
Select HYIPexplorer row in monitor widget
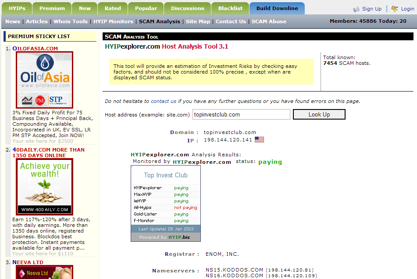tap(165, 188)
